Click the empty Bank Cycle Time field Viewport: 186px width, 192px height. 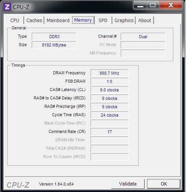click(x=110, y=123)
